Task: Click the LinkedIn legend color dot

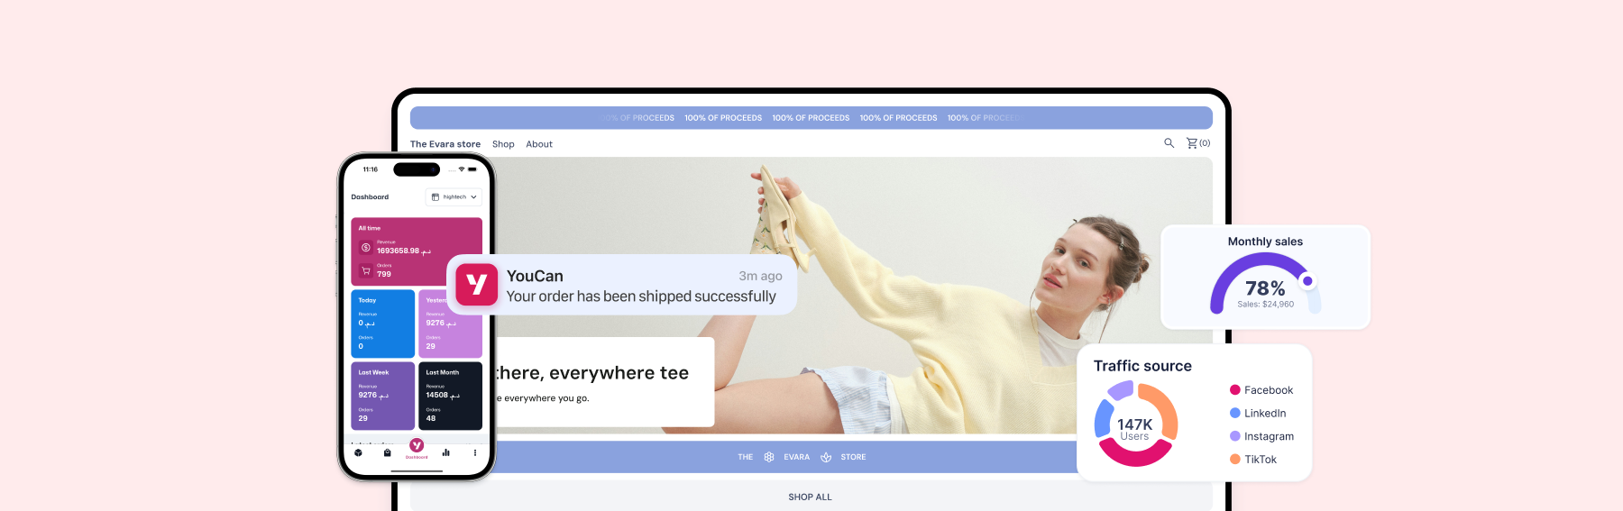Action: click(1235, 413)
